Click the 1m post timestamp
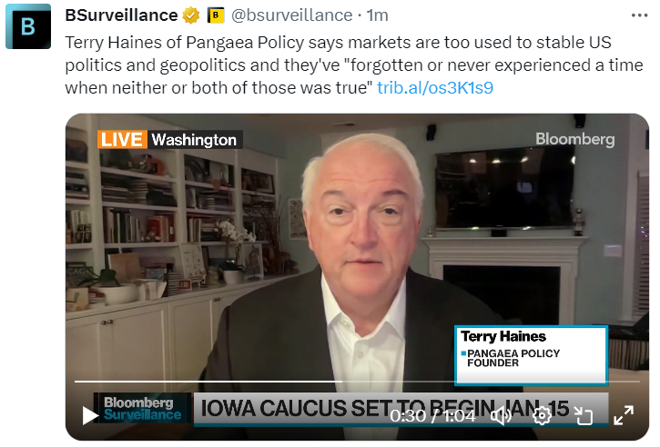The height and width of the screenshot is (447, 660). click(377, 15)
